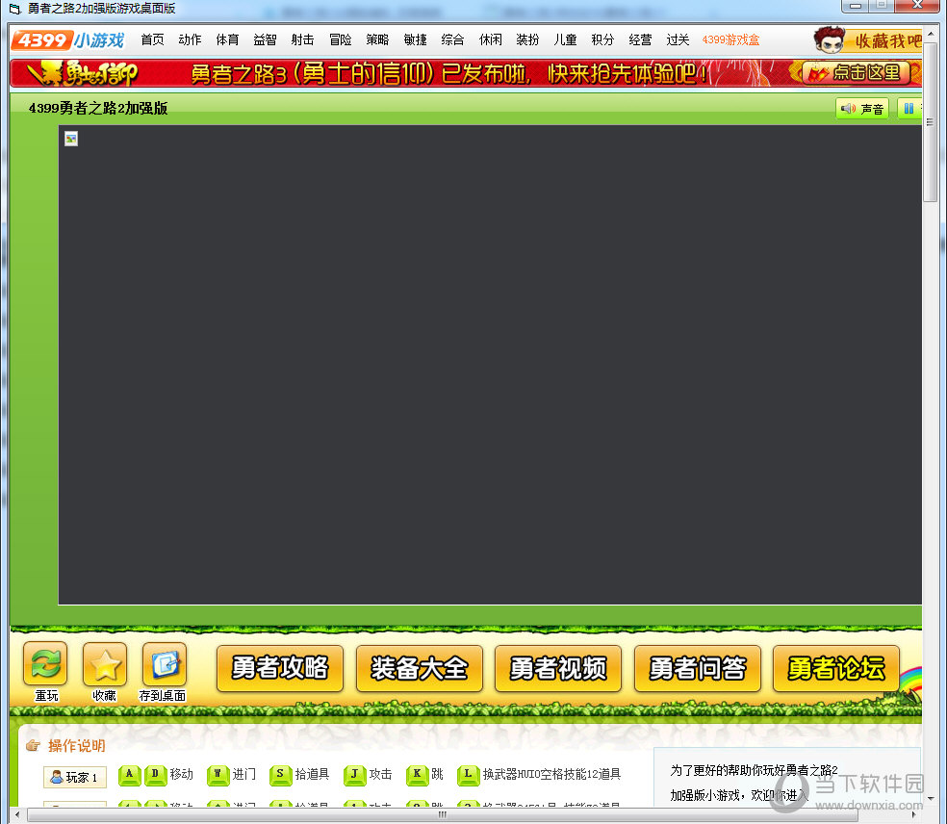947x824 pixels.
Task: Click the broken image icon in game area
Action: click(71, 139)
